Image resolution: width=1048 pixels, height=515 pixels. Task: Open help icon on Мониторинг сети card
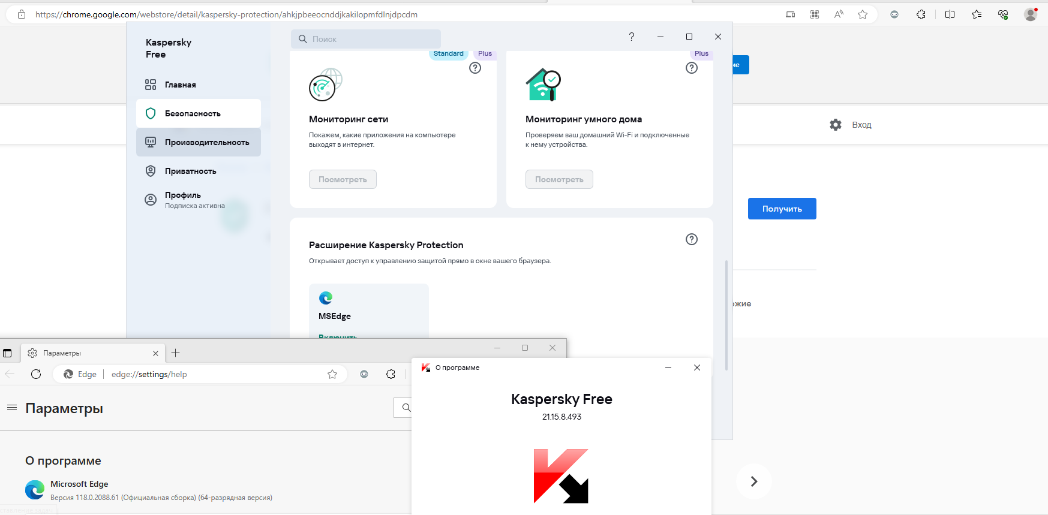(x=475, y=68)
